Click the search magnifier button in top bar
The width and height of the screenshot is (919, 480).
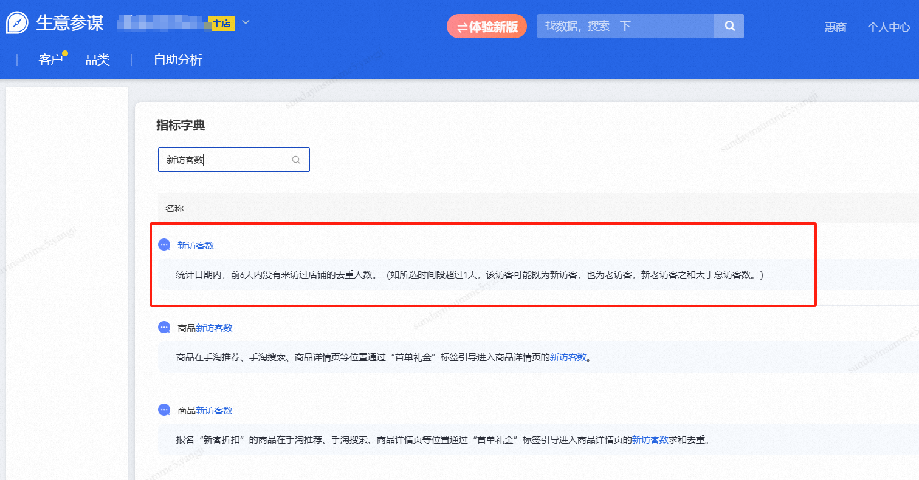[729, 26]
